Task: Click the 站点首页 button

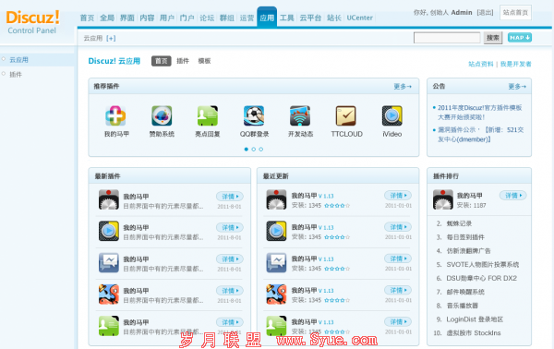Action: (x=515, y=12)
